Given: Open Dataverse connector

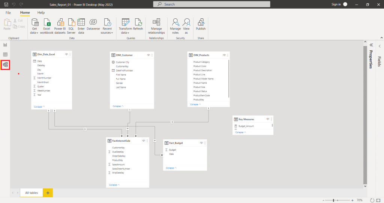Looking at the screenshot, I should pos(93,24).
